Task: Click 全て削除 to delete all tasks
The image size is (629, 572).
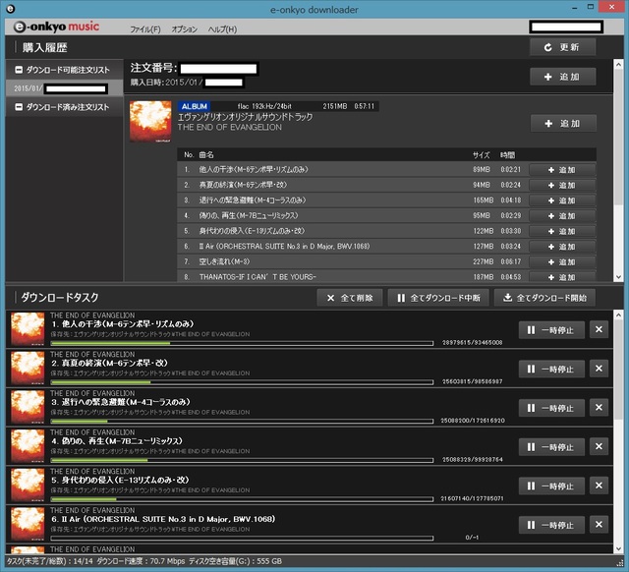Action: pyautogui.click(x=349, y=297)
